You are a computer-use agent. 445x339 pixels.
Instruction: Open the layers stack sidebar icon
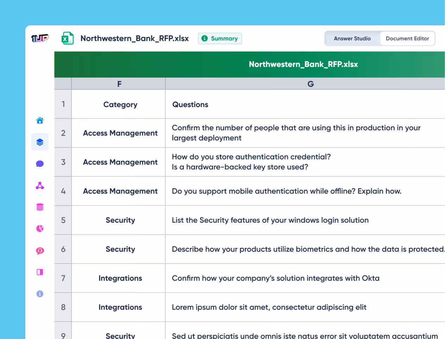pos(40,142)
